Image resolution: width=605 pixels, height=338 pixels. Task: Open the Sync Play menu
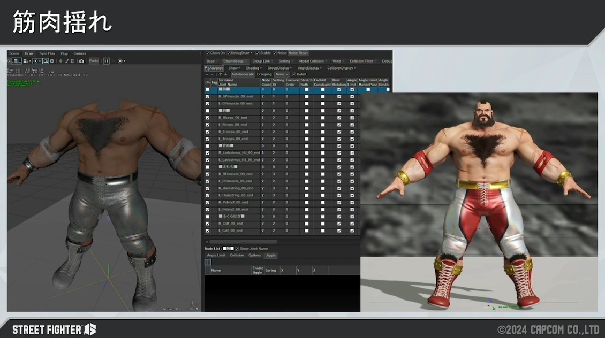click(x=47, y=53)
